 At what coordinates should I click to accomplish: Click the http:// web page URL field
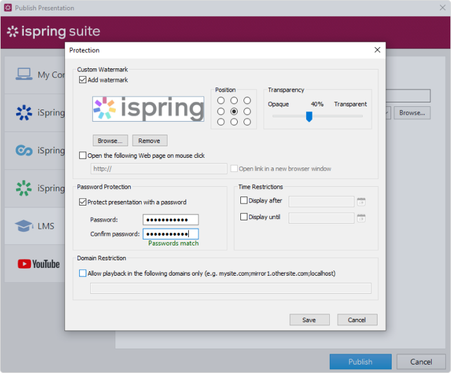pyautogui.click(x=159, y=169)
